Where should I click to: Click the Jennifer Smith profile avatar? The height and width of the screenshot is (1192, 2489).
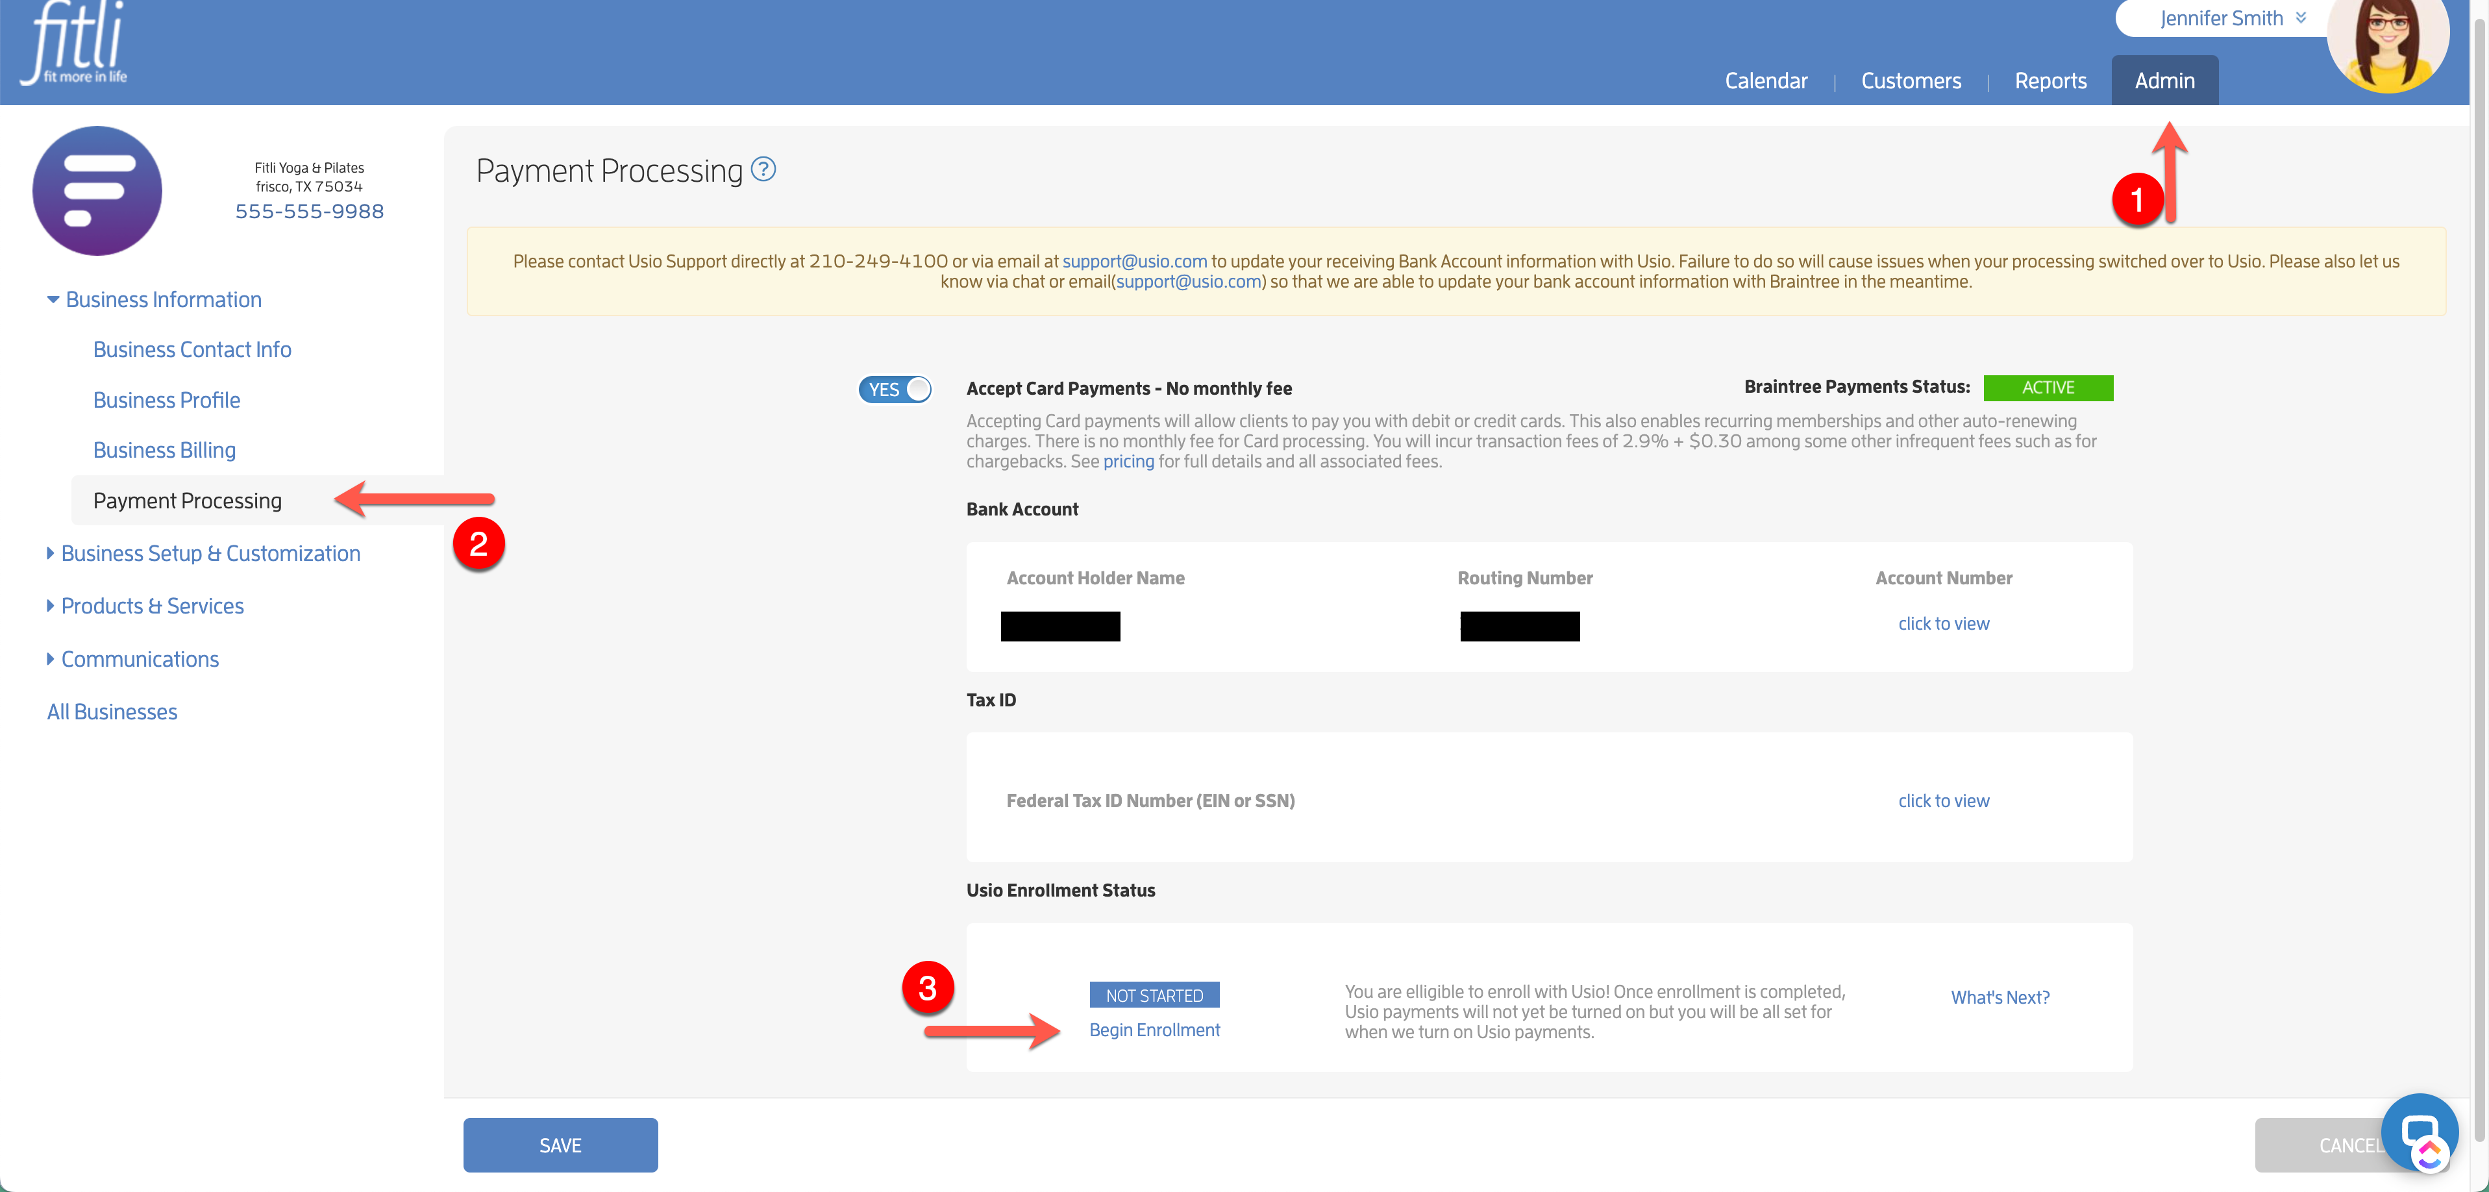(2388, 43)
